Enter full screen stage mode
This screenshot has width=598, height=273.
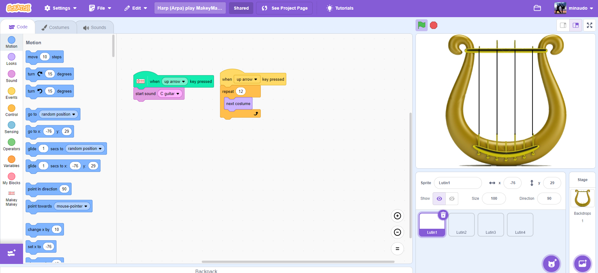point(589,25)
